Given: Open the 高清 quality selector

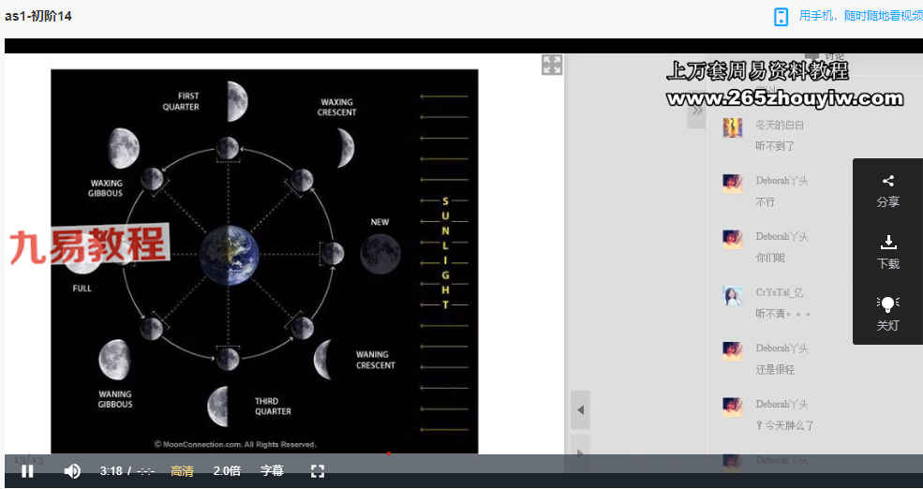Looking at the screenshot, I should click(182, 471).
